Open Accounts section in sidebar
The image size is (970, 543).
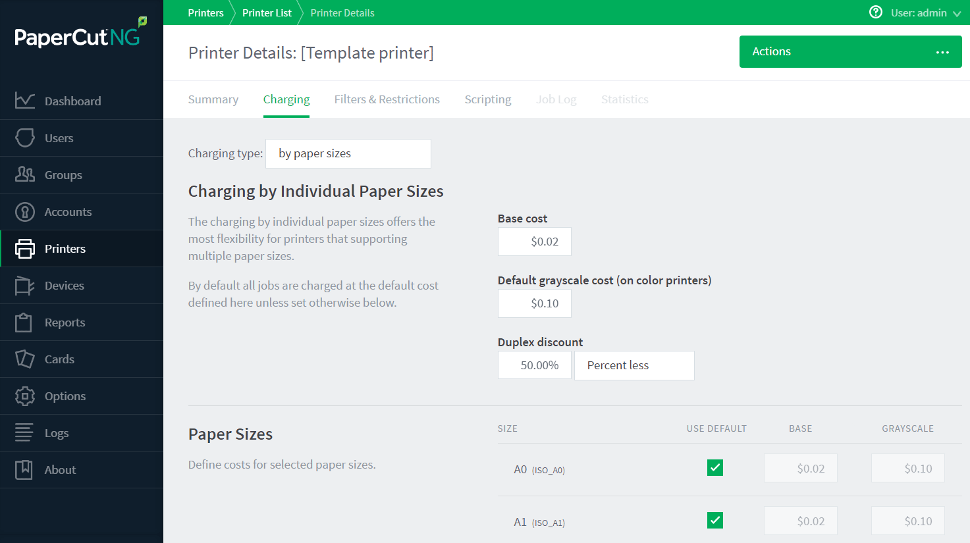click(x=82, y=211)
